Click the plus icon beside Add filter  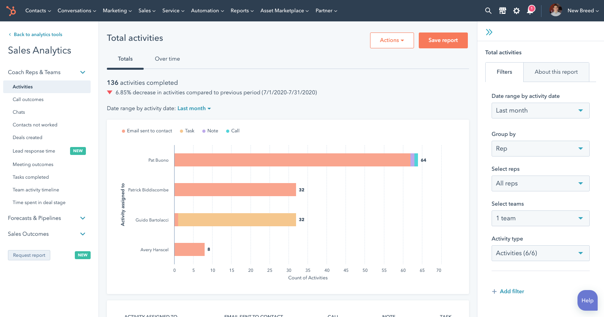(x=494, y=292)
